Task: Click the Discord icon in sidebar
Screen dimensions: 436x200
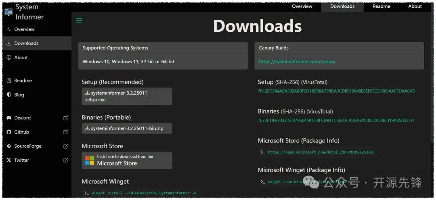Action: (9, 118)
